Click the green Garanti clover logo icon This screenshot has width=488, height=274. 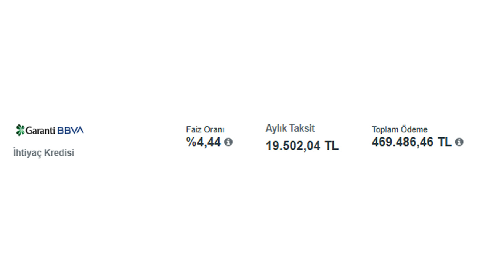click(x=20, y=130)
